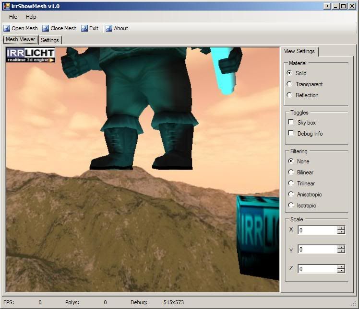Click the Polys label in status bar

click(72, 302)
